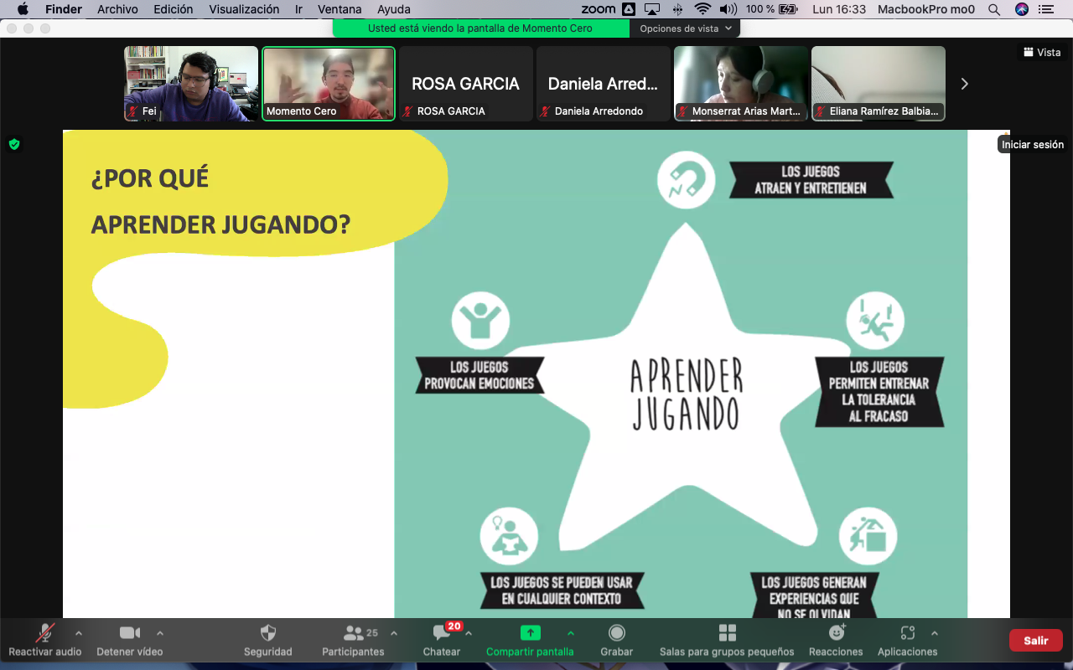Expand the audio options arrow beside Reactivar audio
This screenshot has height=670, width=1073.
point(79,633)
